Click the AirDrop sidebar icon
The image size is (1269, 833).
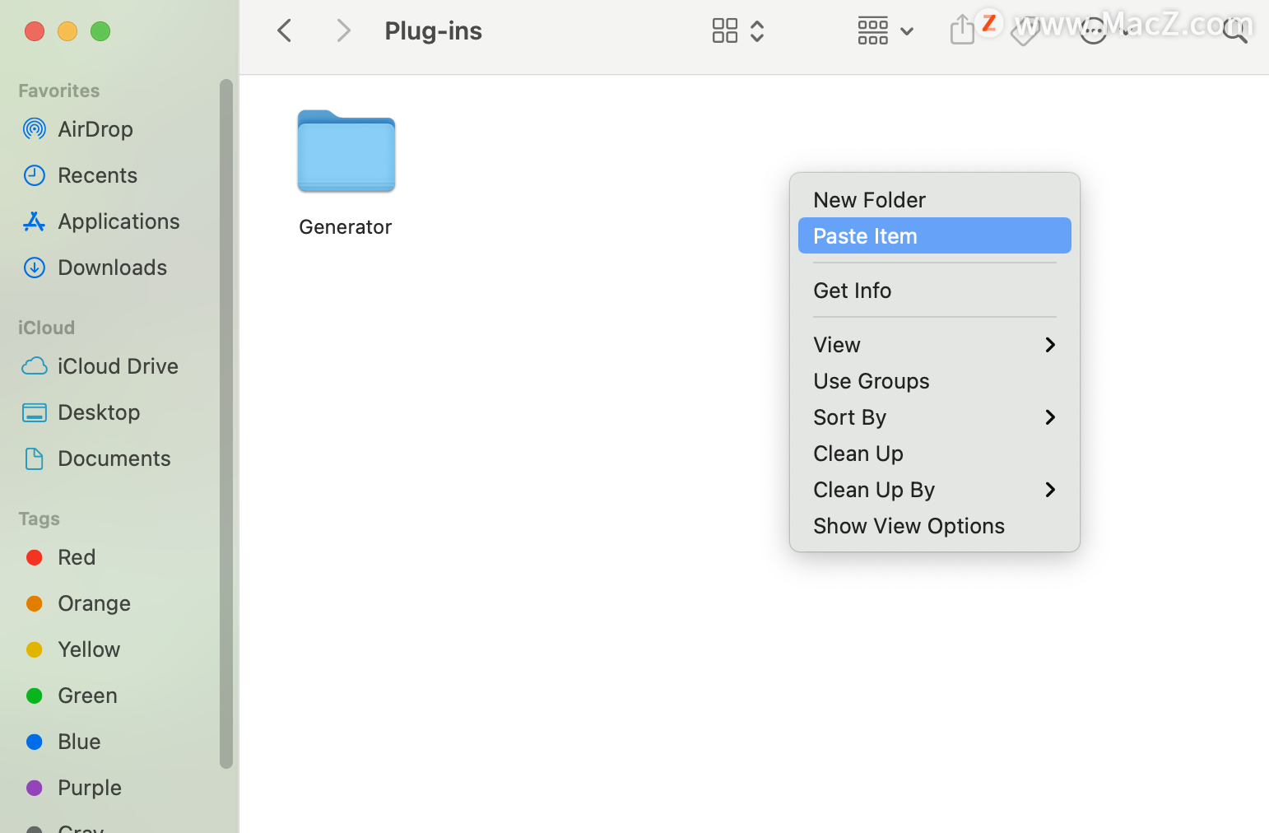tap(35, 129)
